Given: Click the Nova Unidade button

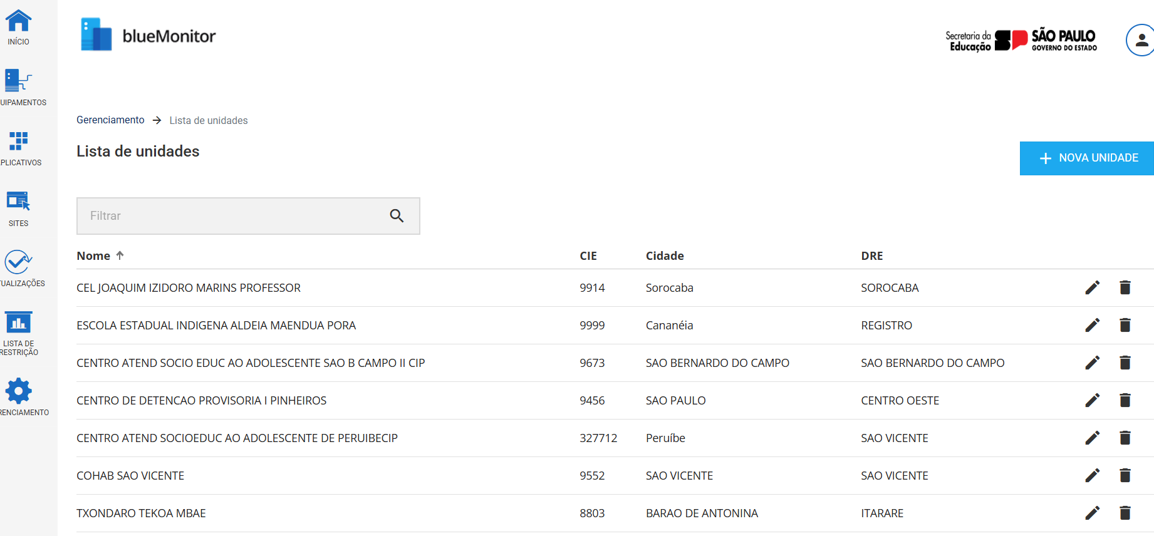Looking at the screenshot, I should (1087, 158).
